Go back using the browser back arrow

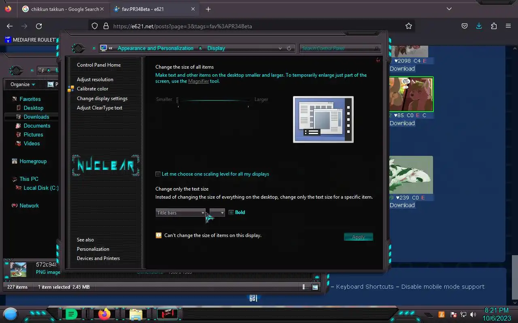point(10,26)
